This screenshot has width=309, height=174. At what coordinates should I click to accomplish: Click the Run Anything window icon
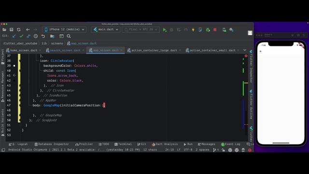(61, 36)
